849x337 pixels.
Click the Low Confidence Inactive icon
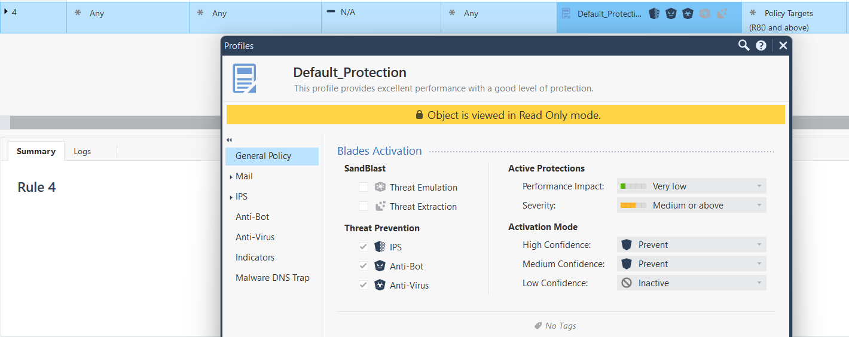[x=627, y=283]
